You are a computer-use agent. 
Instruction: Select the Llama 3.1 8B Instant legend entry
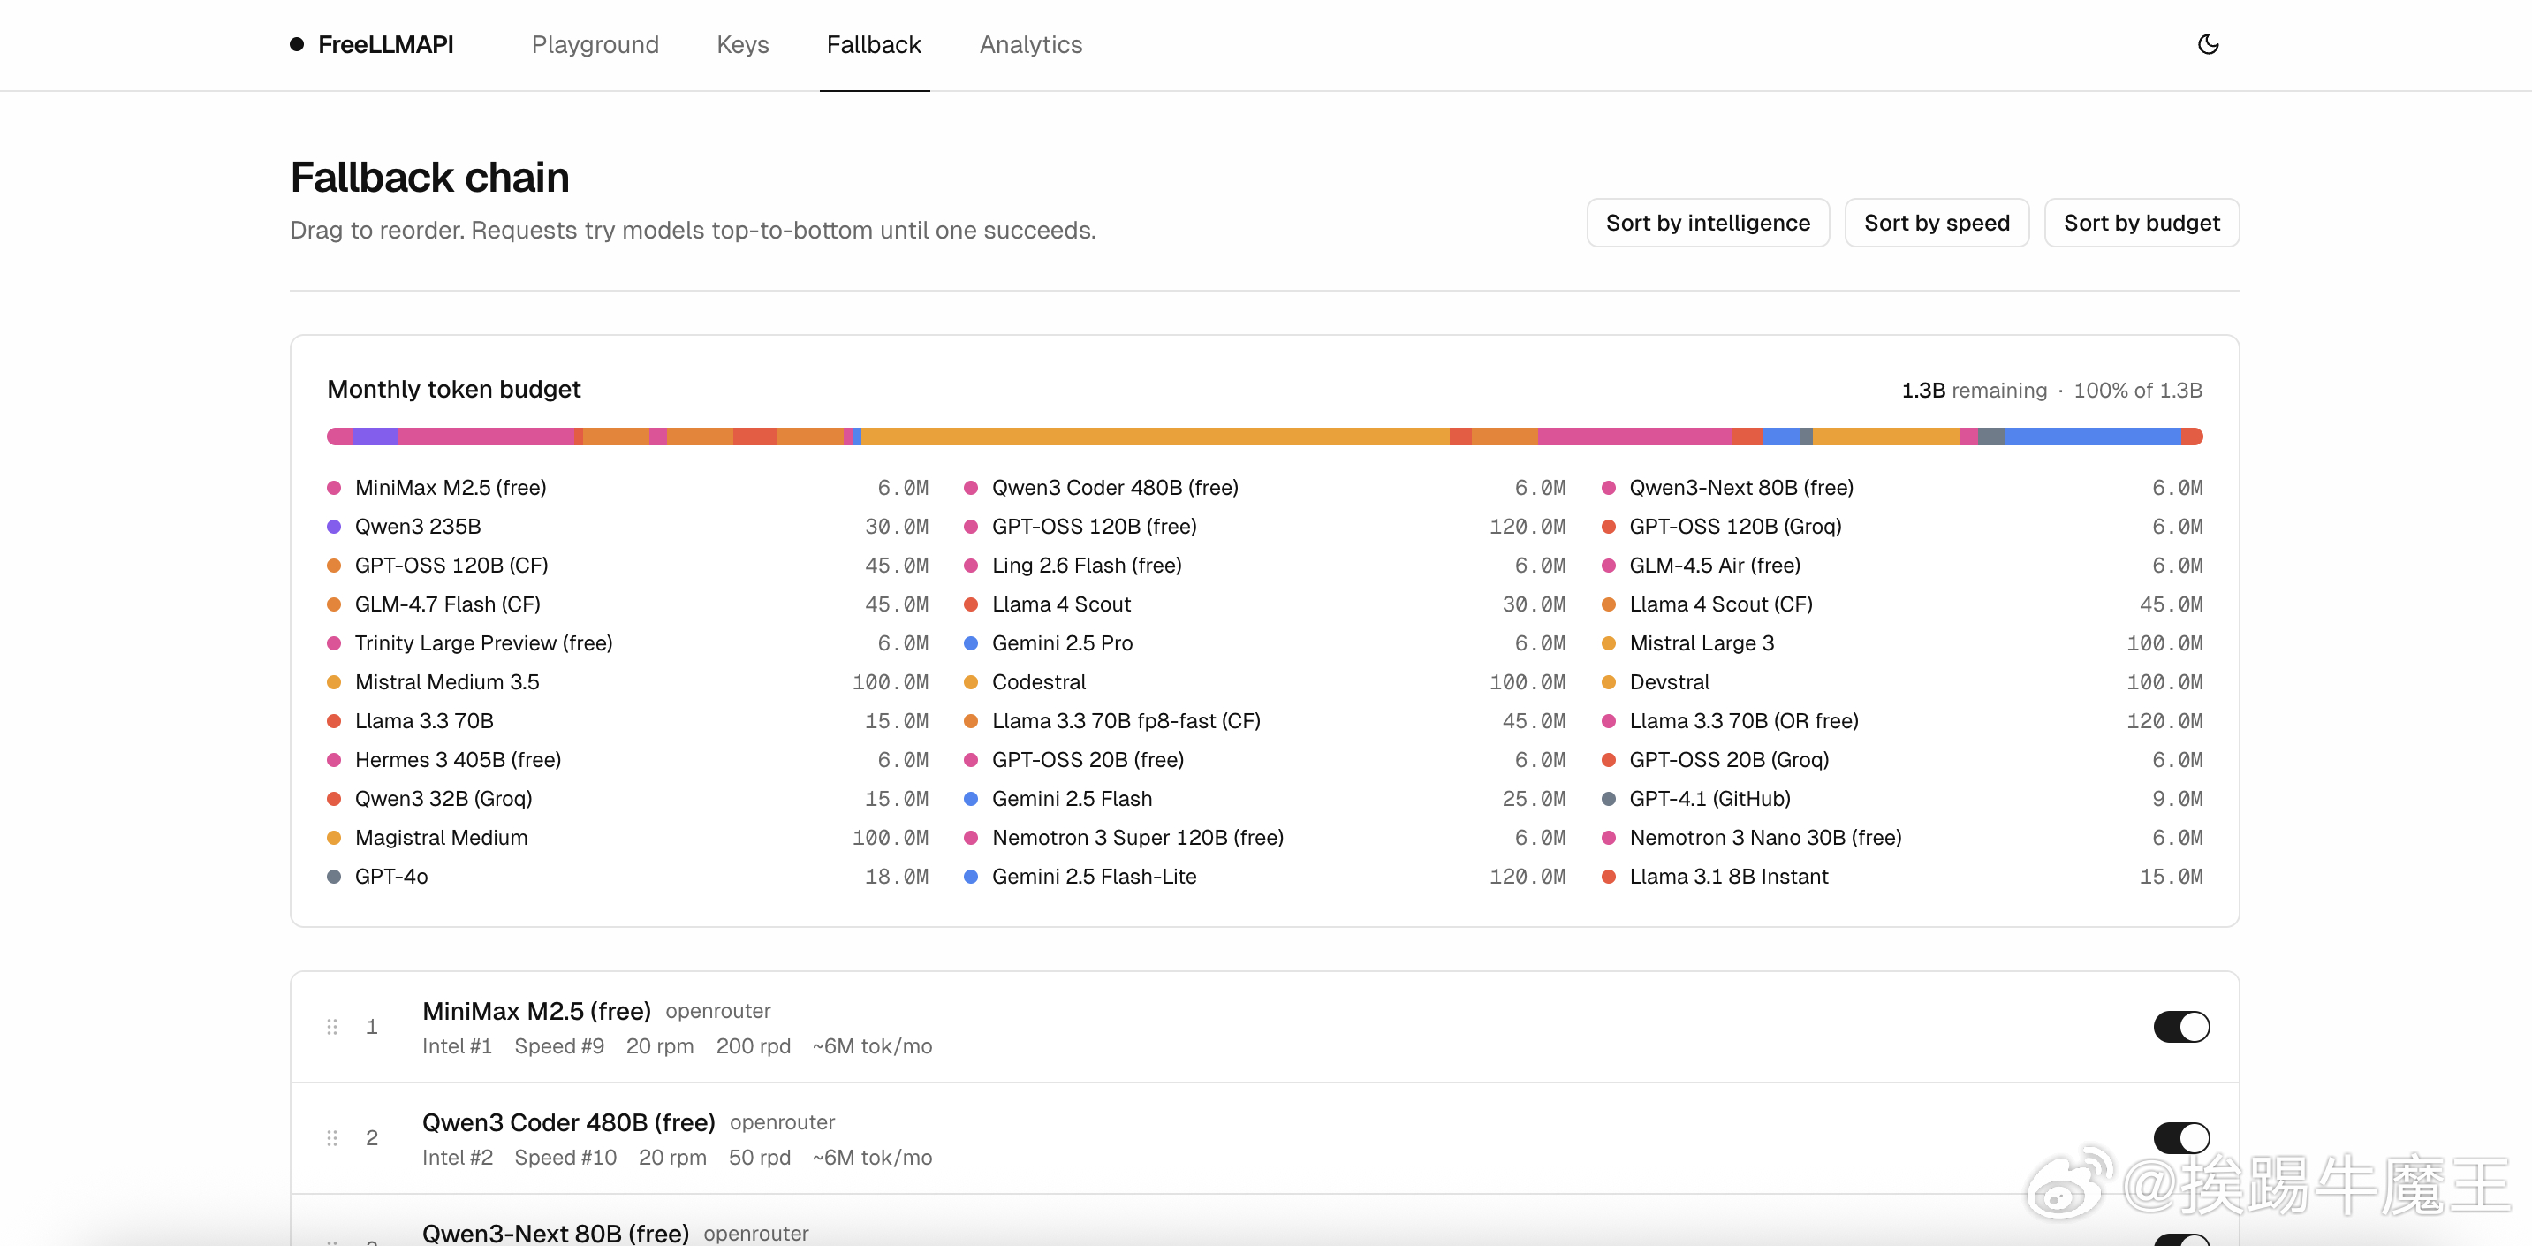(x=1902, y=877)
